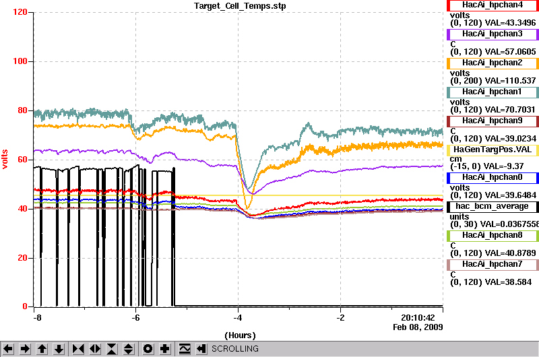The image size is (539, 357).
Task: Click the 60 y-axis tick label
Action: (x=22, y=160)
